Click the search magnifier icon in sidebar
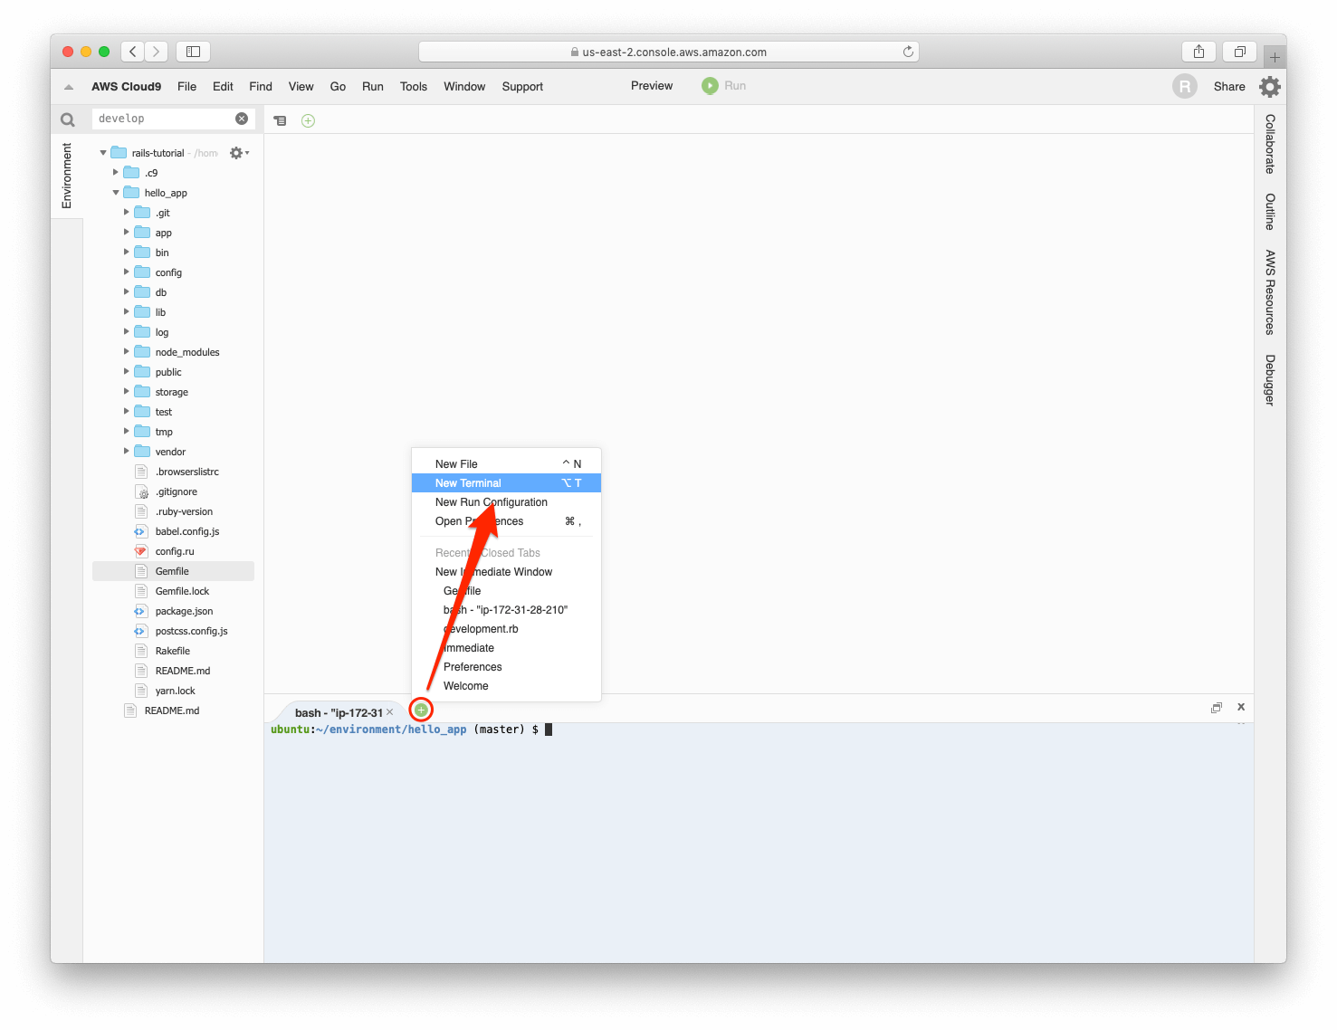 click(68, 119)
